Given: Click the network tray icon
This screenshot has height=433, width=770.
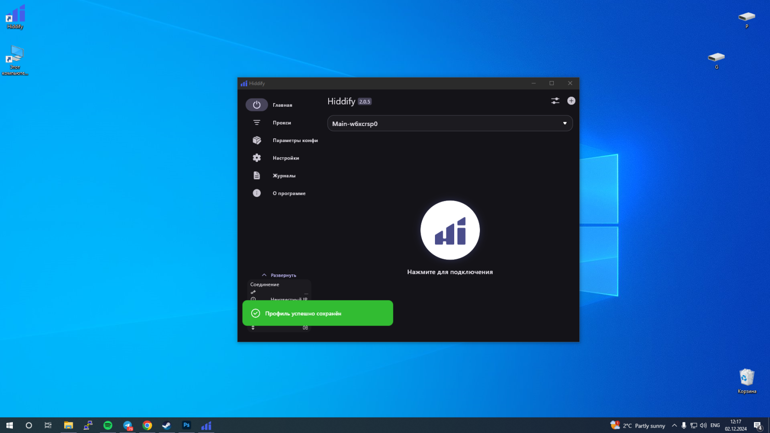Looking at the screenshot, I should [693, 425].
